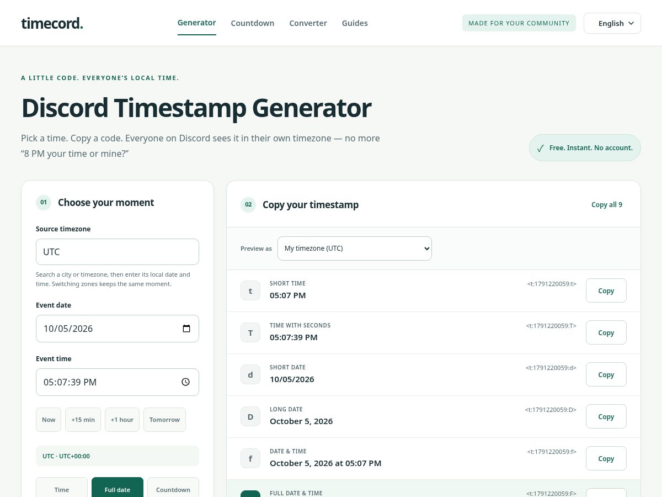The height and width of the screenshot is (497, 662).
Task: Click the 'f' date & time badge
Action: [250, 458]
